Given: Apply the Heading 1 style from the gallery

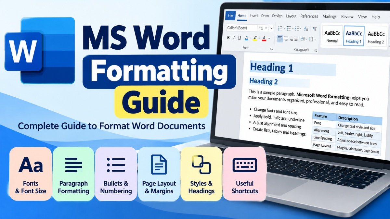Looking at the screenshot, I should (354, 36).
